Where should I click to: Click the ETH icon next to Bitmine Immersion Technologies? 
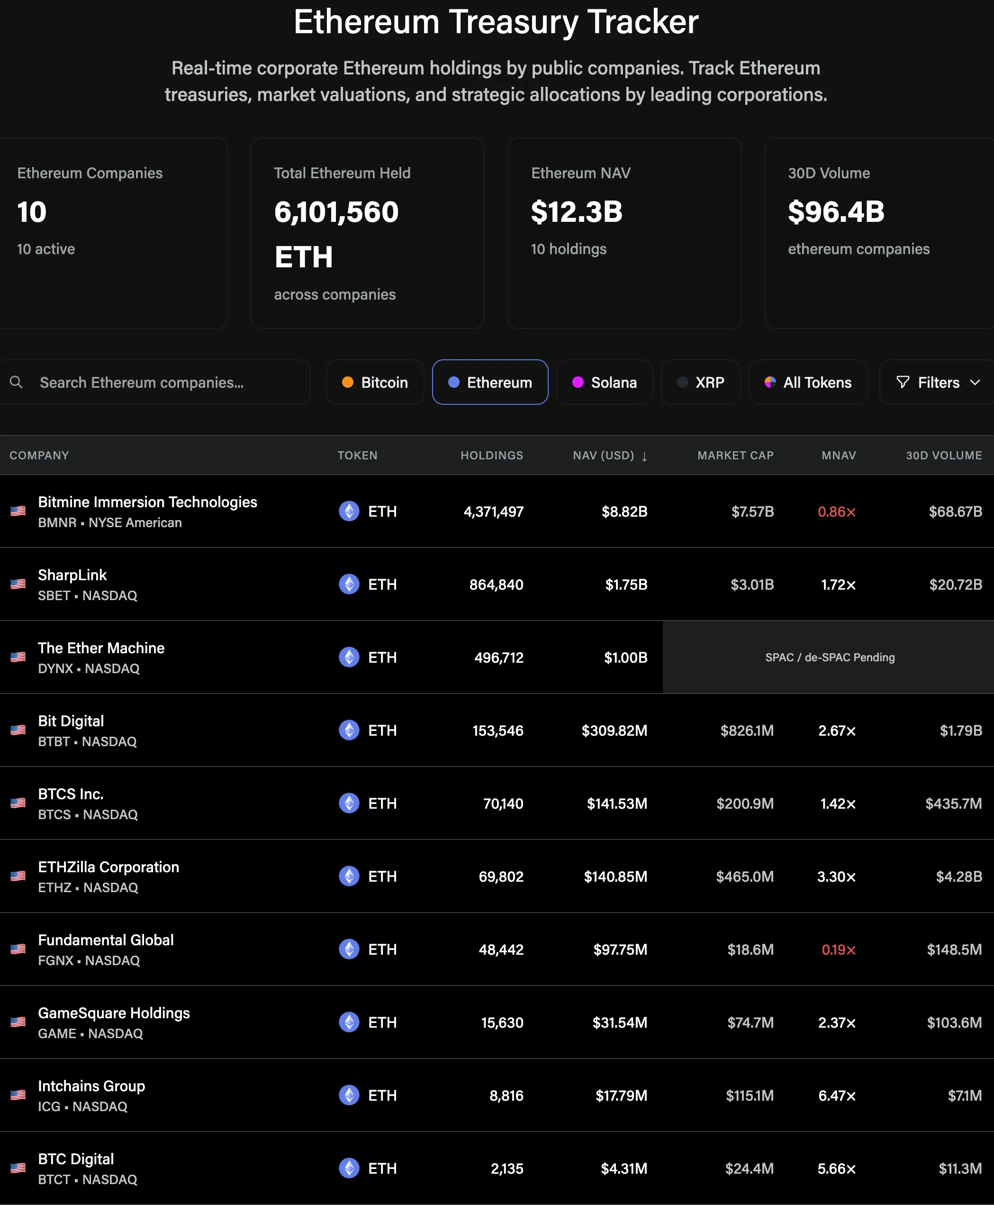[349, 511]
